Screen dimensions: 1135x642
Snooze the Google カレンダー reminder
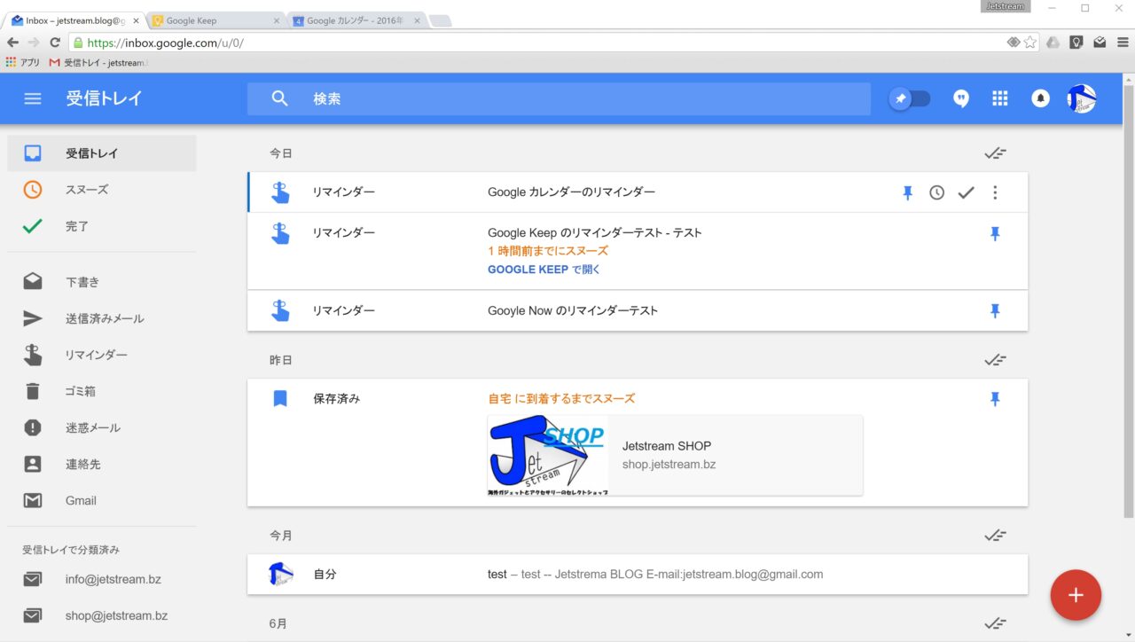936,192
